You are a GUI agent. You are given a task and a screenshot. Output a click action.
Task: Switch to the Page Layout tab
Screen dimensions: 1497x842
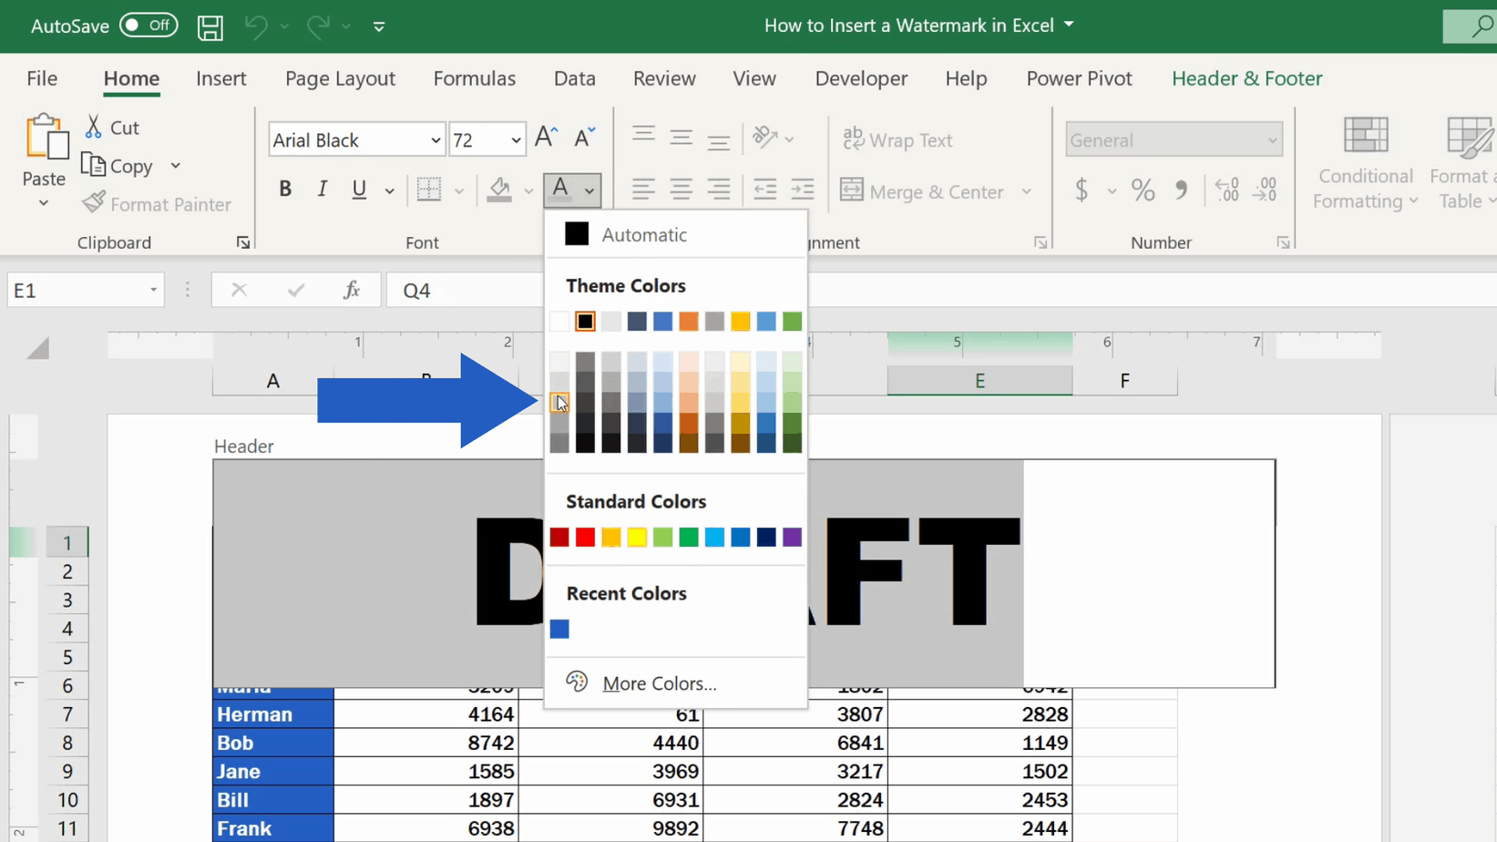point(340,78)
